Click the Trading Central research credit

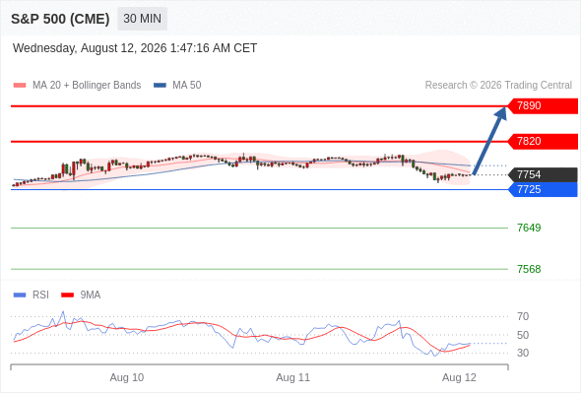498,86
